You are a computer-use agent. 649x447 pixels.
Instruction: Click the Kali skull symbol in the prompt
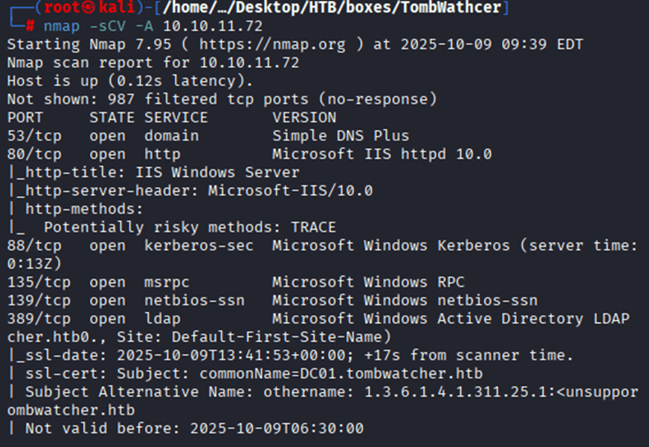click(87, 8)
